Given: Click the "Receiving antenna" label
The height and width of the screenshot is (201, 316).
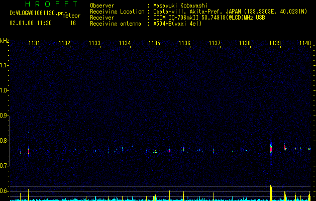Looking at the screenshot, I should (x=116, y=24).
